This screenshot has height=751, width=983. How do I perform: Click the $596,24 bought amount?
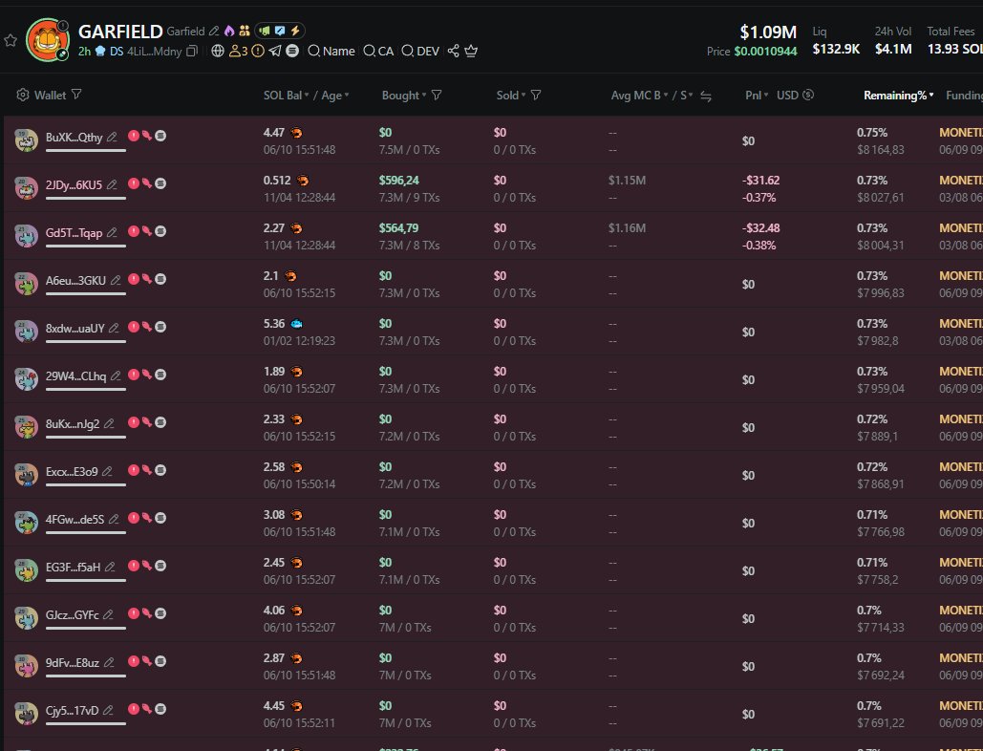[398, 181]
